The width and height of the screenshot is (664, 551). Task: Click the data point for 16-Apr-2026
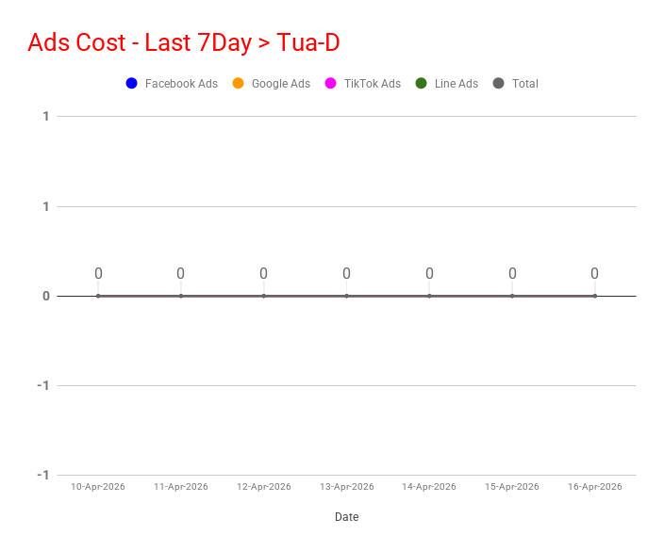tap(594, 296)
